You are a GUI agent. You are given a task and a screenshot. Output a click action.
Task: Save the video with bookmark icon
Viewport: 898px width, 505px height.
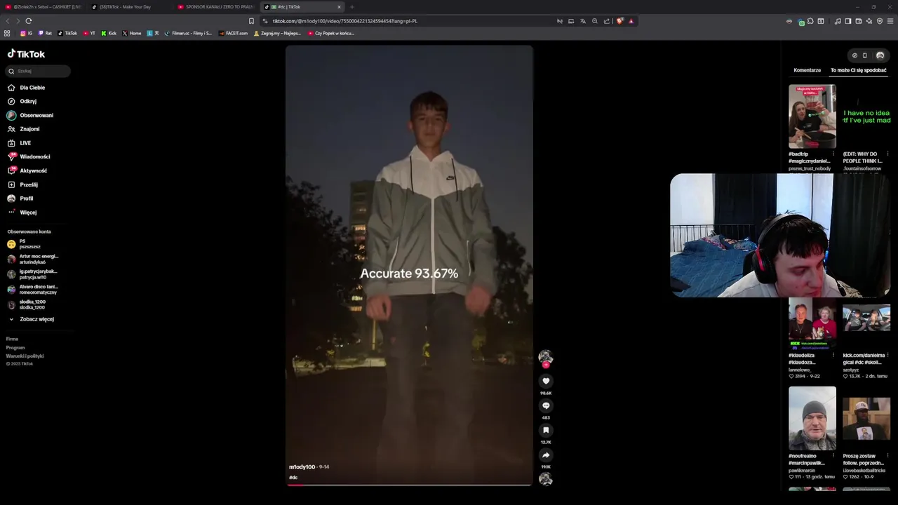click(546, 430)
